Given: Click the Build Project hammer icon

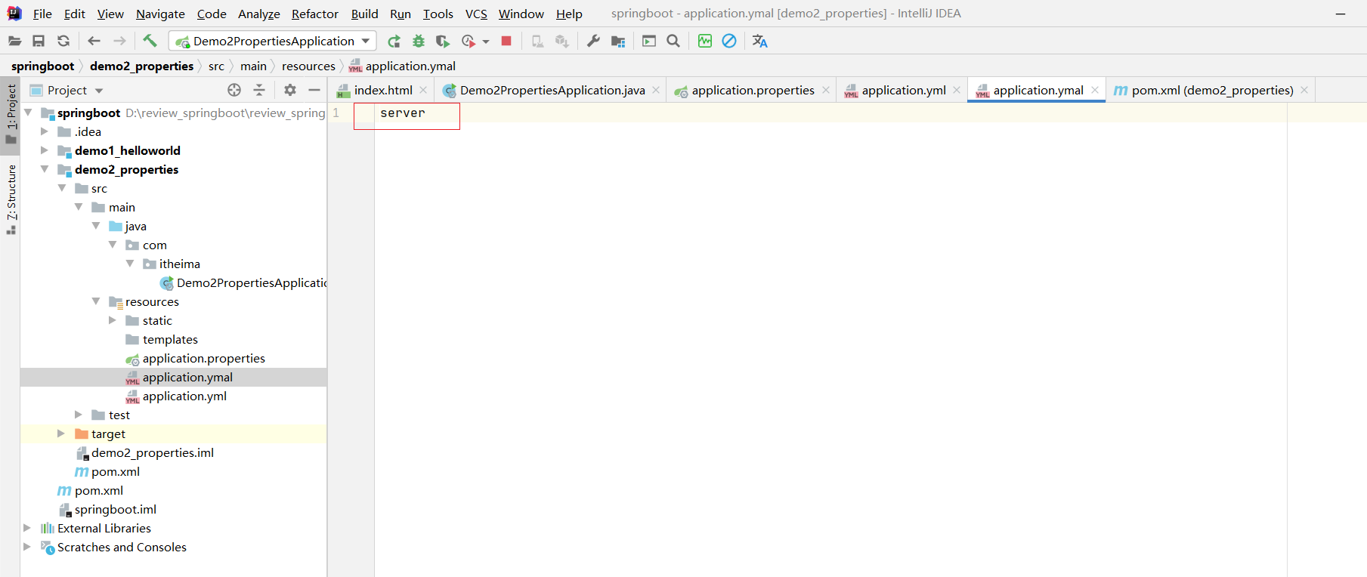Looking at the screenshot, I should pyautogui.click(x=150, y=41).
